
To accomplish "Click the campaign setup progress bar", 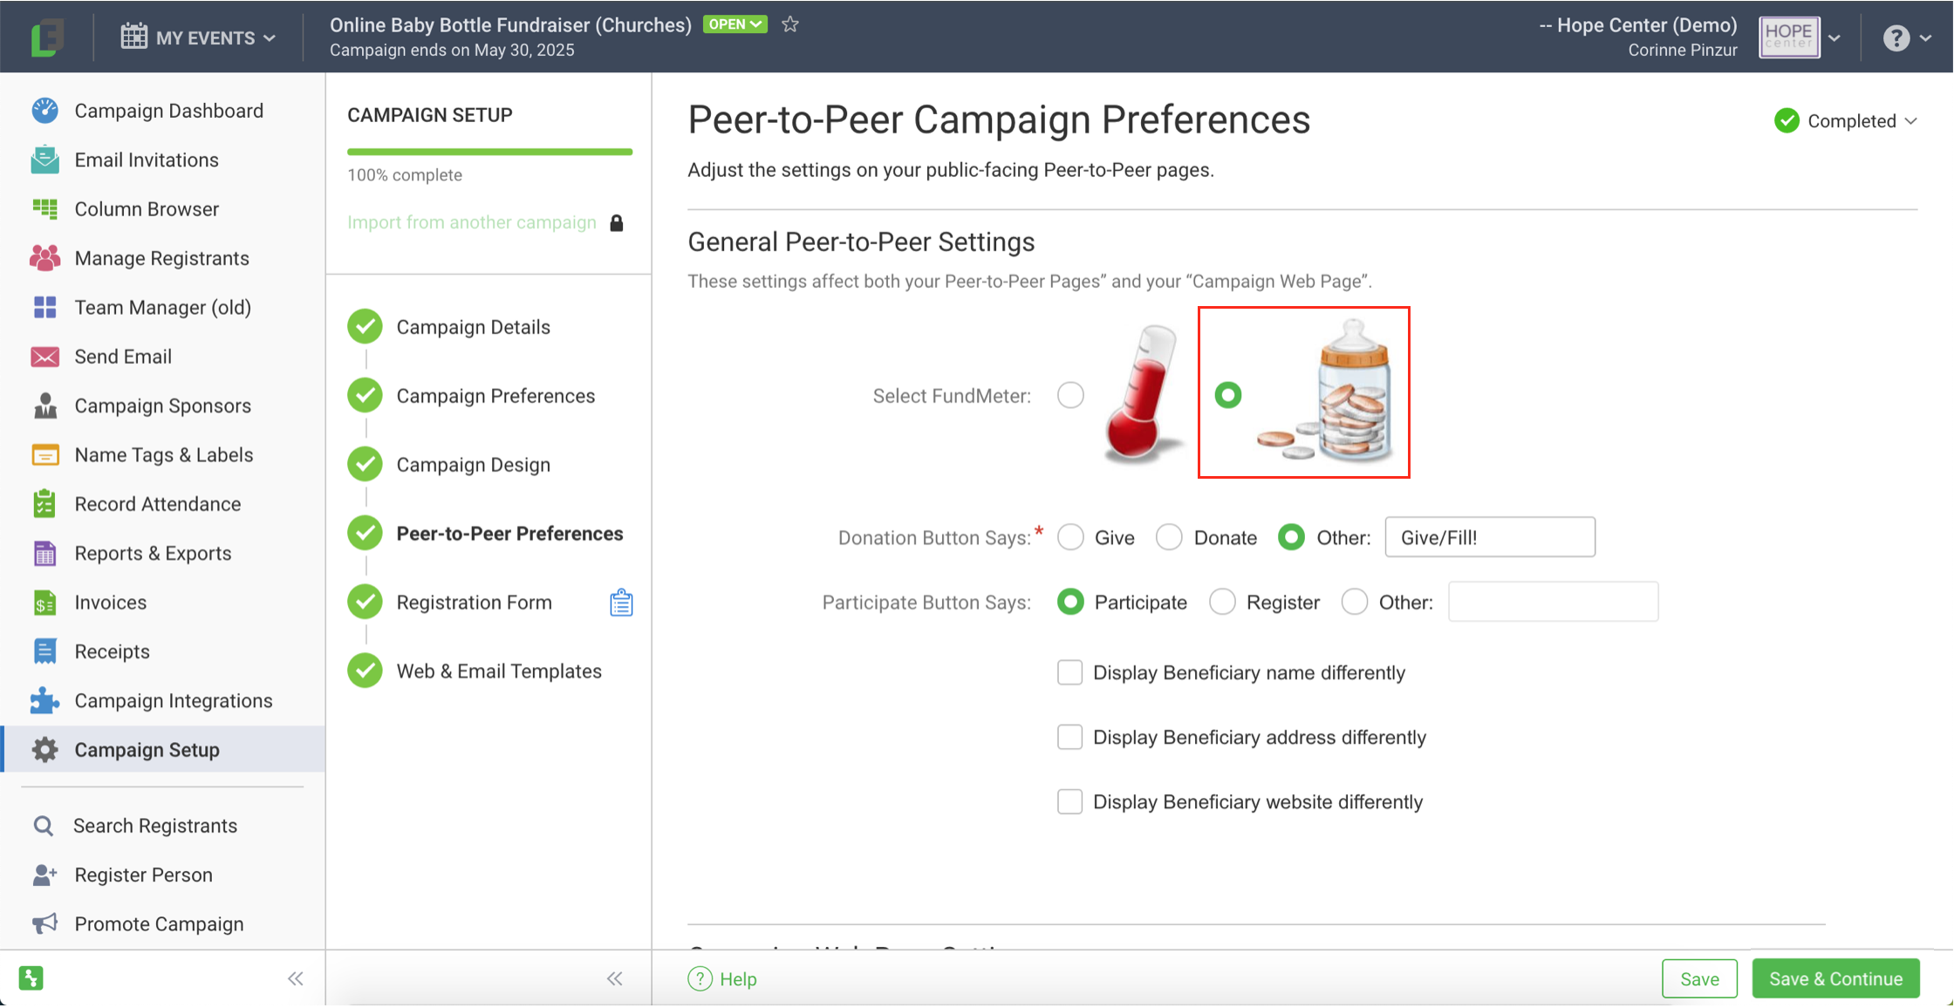I will pyautogui.click(x=489, y=152).
